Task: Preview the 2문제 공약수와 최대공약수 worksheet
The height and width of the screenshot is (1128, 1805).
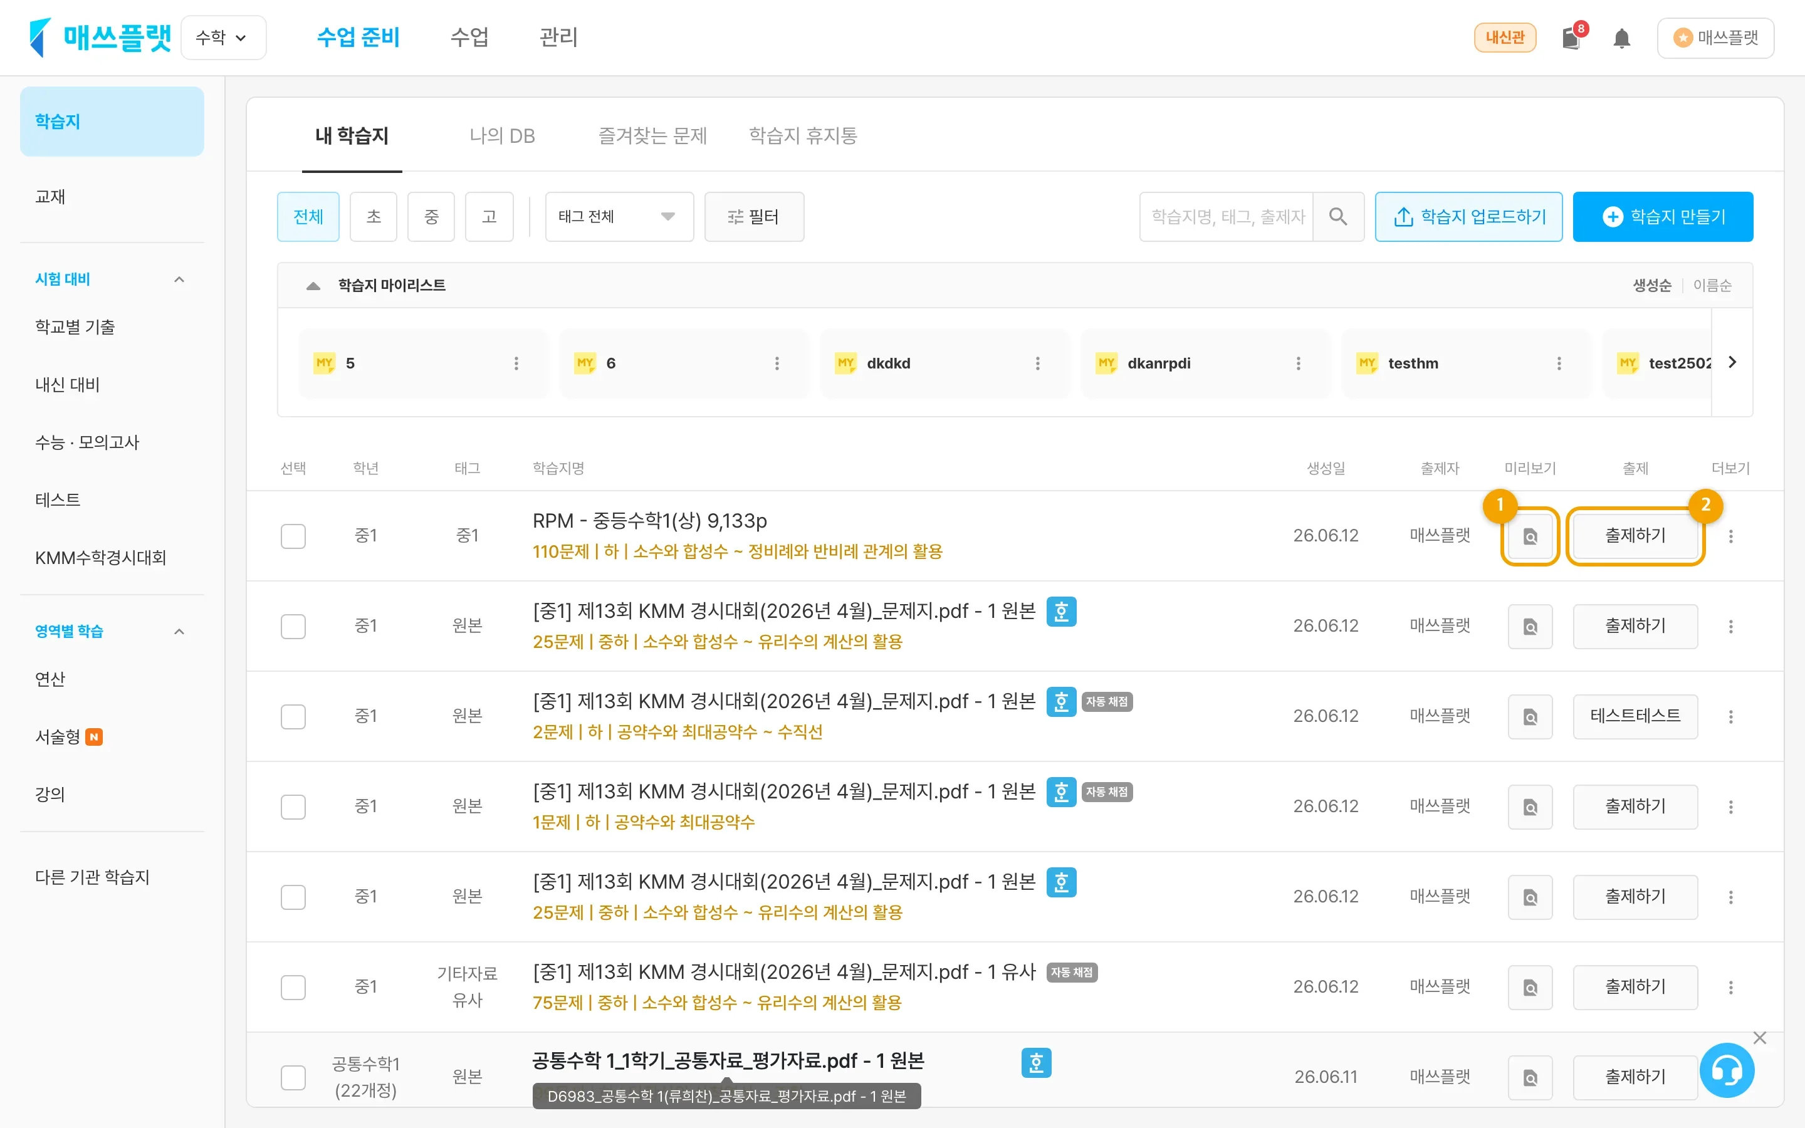Action: (1530, 716)
